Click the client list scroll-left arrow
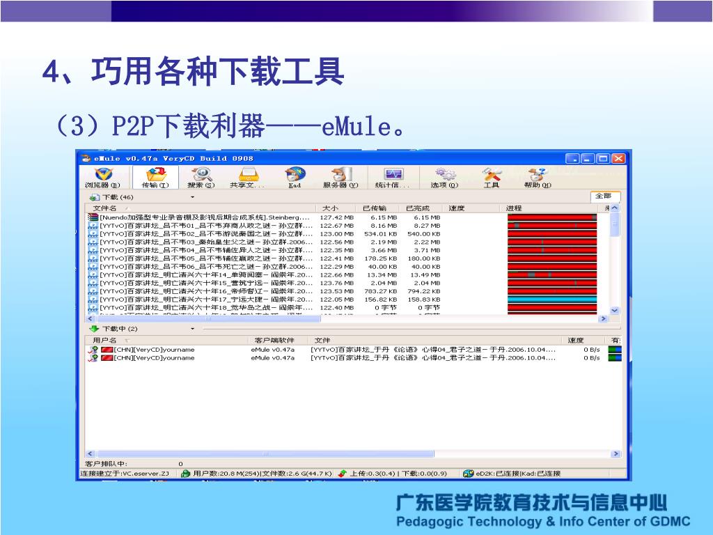This screenshot has width=713, height=535. 90,453
